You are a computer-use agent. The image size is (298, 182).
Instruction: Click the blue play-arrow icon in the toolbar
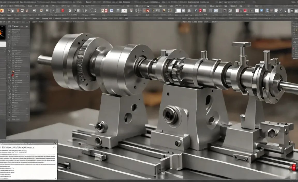click(262, 11)
